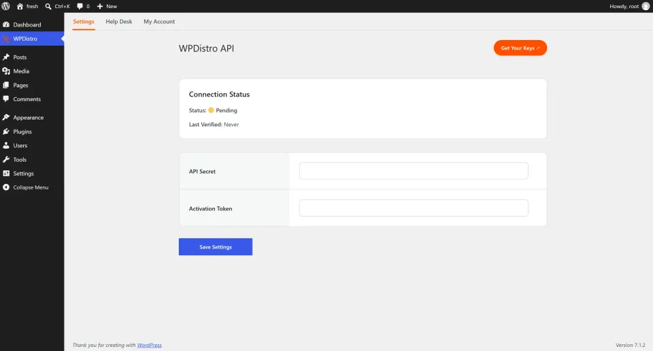Open the Plugins menu label
Image resolution: width=653 pixels, height=351 pixels.
tap(22, 132)
